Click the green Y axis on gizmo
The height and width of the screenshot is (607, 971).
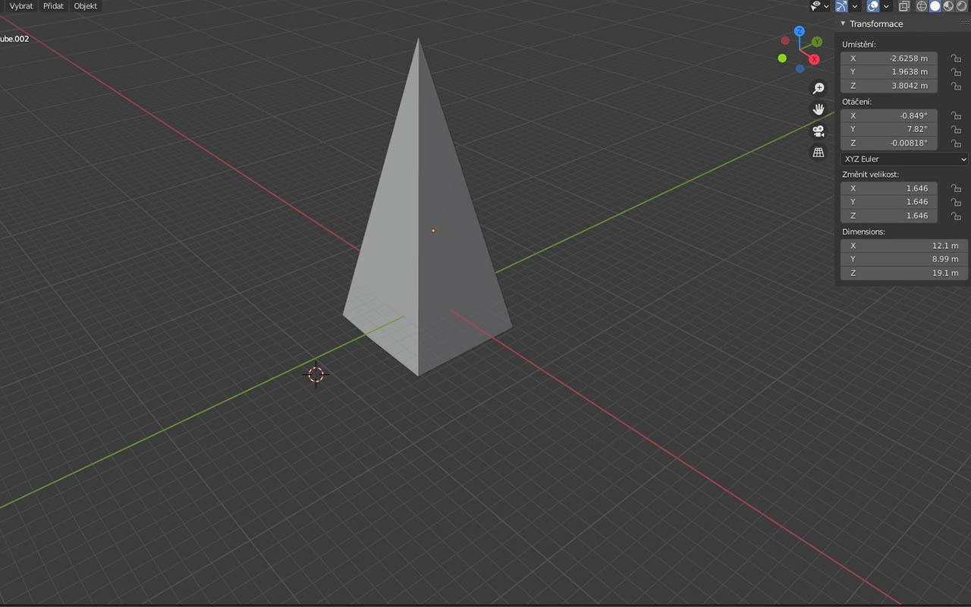click(x=817, y=42)
